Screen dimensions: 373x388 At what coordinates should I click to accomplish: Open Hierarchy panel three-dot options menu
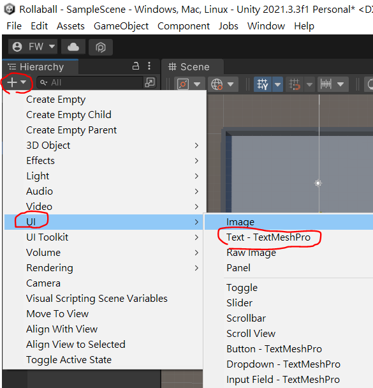[x=149, y=66]
